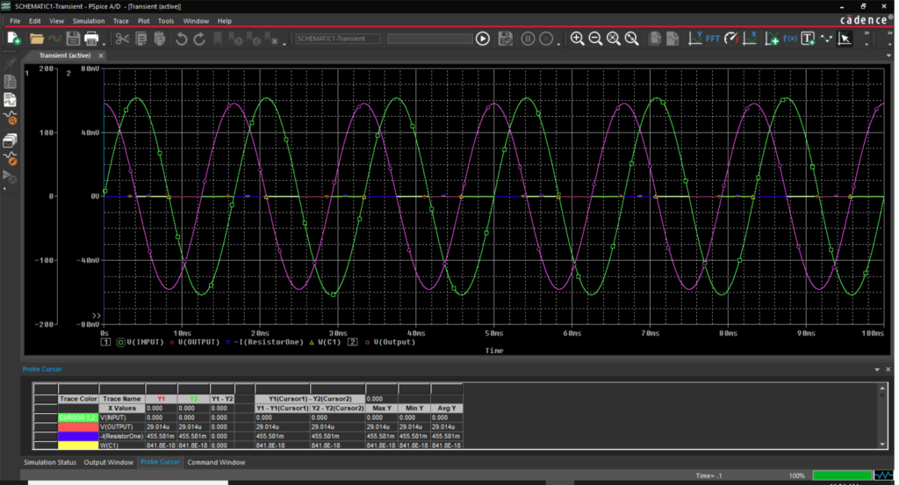899x485 pixels.
Task: Cut selection with the scissors icon
Action: pyautogui.click(x=122, y=39)
